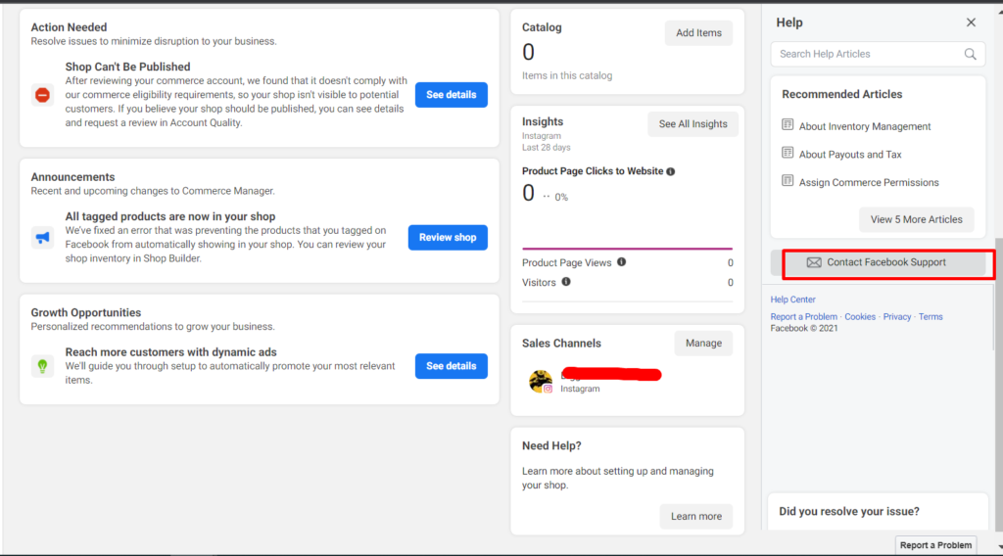Open Assign Commerce Permissions article

pos(869,183)
